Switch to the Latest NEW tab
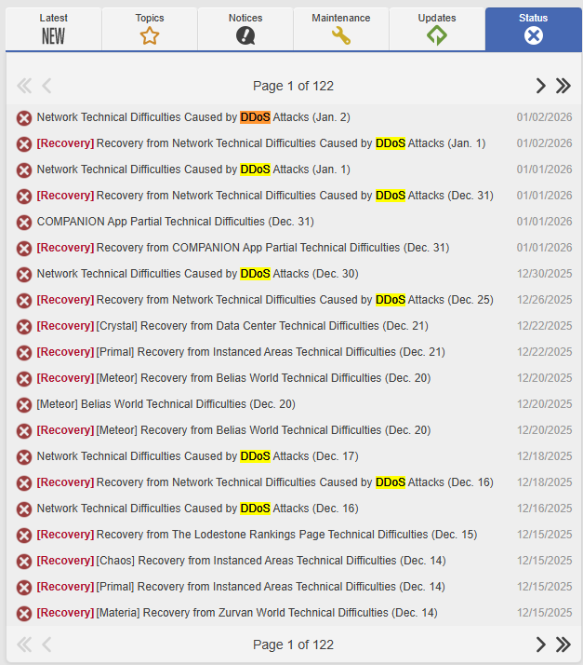The image size is (583, 665). (53, 29)
